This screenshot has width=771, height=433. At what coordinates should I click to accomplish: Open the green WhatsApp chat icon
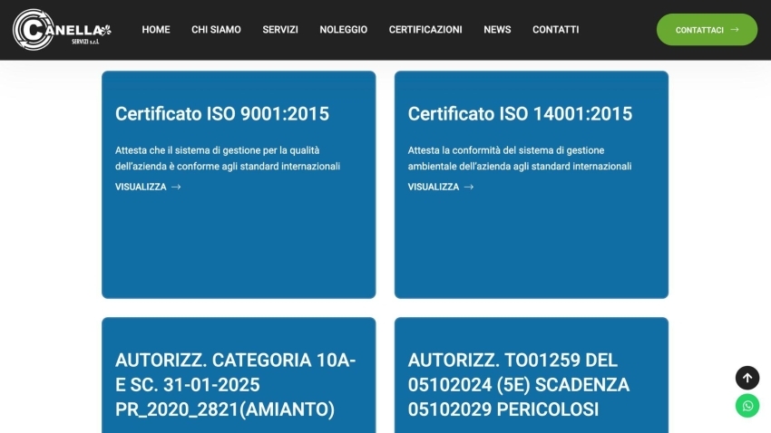747,406
